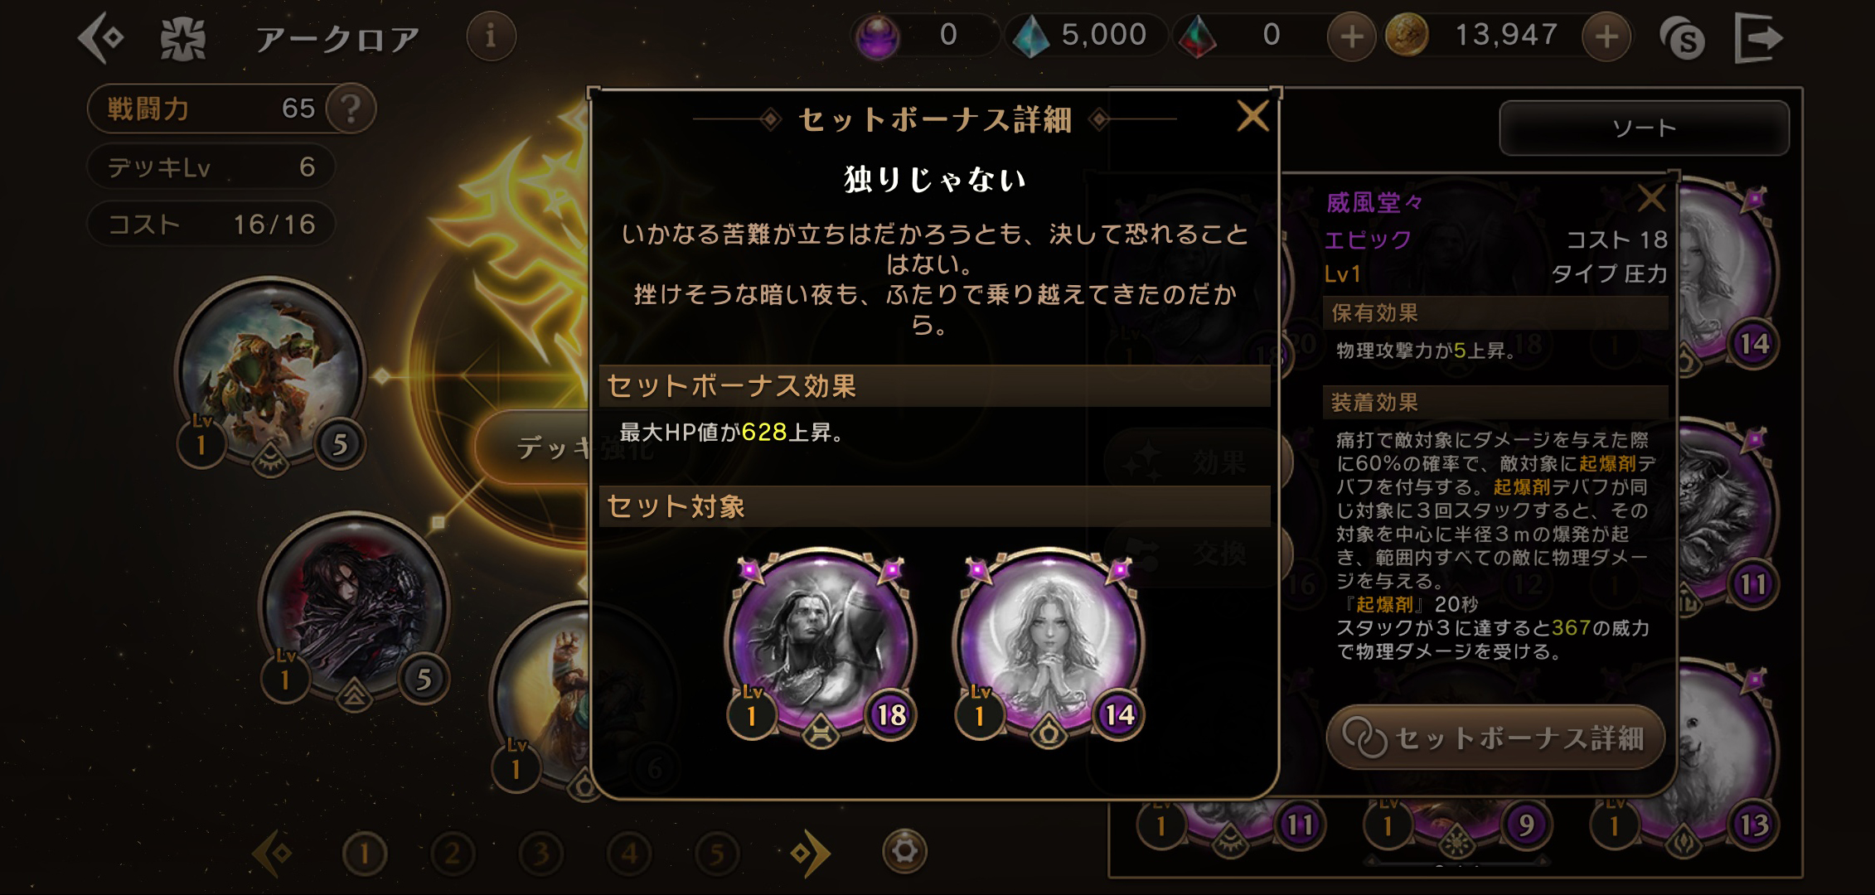
Task: Switch to deck page 2
Action: (453, 853)
